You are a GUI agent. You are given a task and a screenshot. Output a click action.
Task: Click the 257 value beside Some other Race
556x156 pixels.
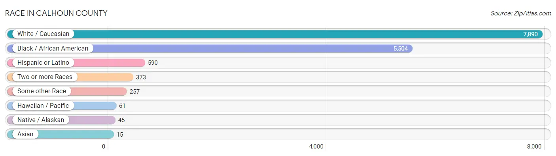pos(134,91)
